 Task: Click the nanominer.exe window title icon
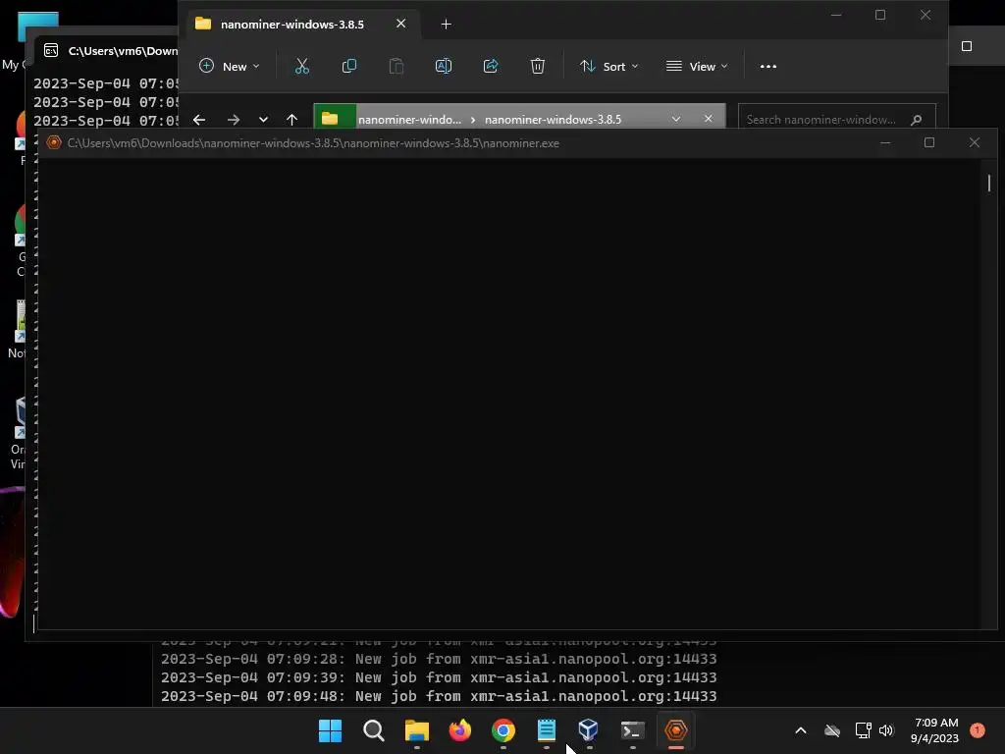[x=54, y=143]
